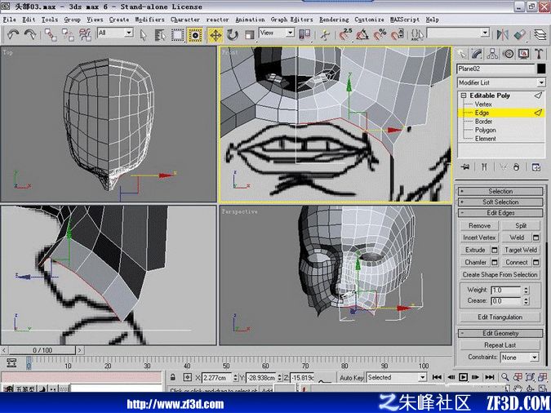Click the Redo arrow icon
Image resolution: width=551 pixels, height=413 pixels.
click(x=30, y=34)
